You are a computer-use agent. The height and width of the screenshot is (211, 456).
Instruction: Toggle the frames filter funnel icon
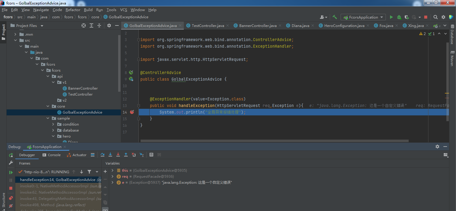89,172
